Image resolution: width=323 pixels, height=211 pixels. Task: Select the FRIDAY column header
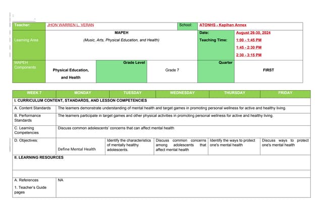(285, 93)
